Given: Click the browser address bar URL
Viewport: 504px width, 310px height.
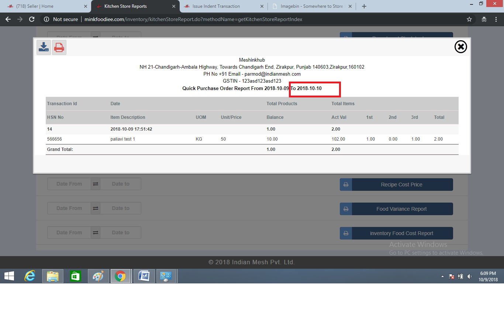Looking at the screenshot, I should coord(193,19).
